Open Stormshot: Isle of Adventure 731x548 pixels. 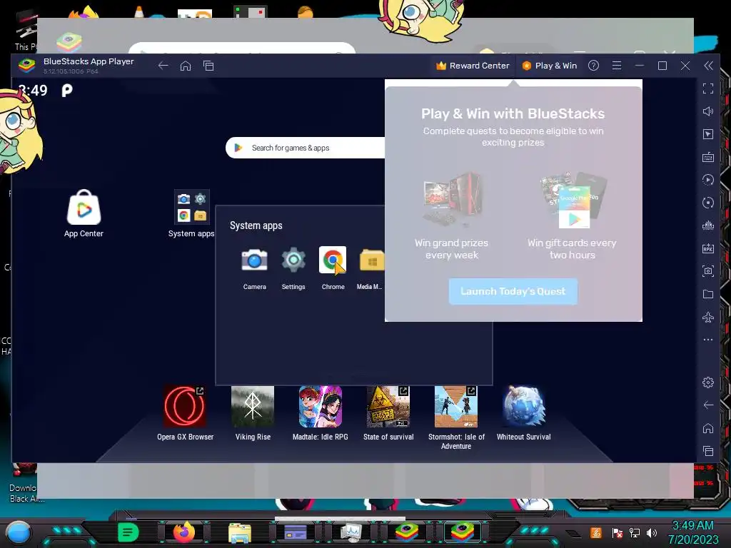[456, 406]
